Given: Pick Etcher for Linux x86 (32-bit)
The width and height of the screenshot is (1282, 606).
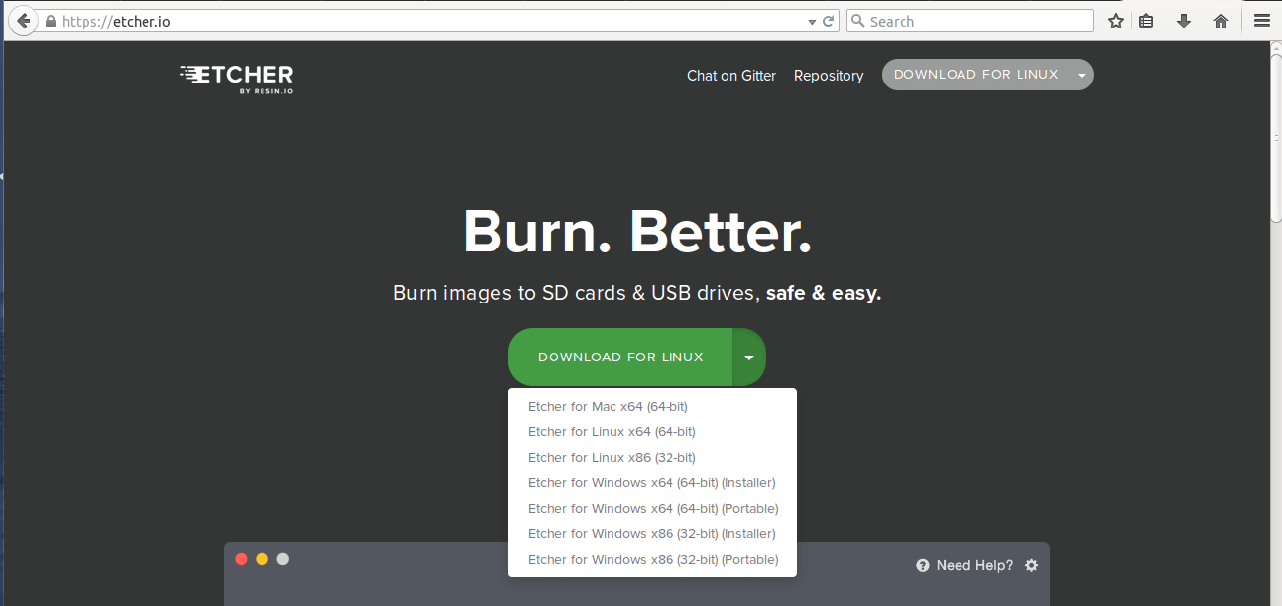Looking at the screenshot, I should pyautogui.click(x=612, y=457).
